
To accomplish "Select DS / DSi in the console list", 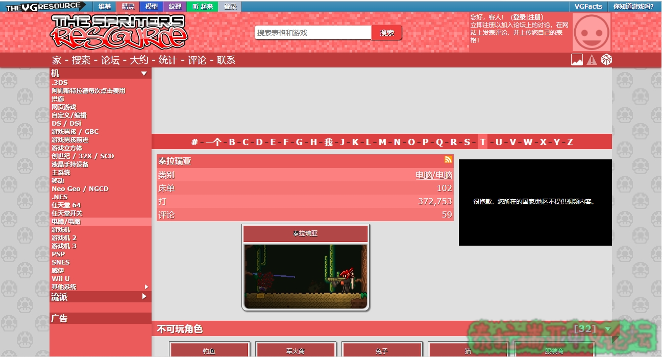I will [66, 123].
